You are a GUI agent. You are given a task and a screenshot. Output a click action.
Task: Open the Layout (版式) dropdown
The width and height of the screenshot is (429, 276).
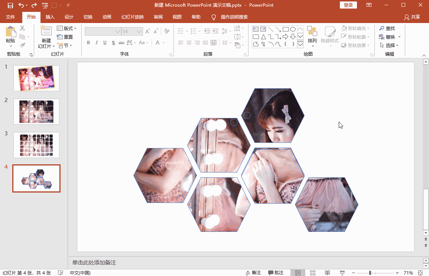[x=67, y=29]
